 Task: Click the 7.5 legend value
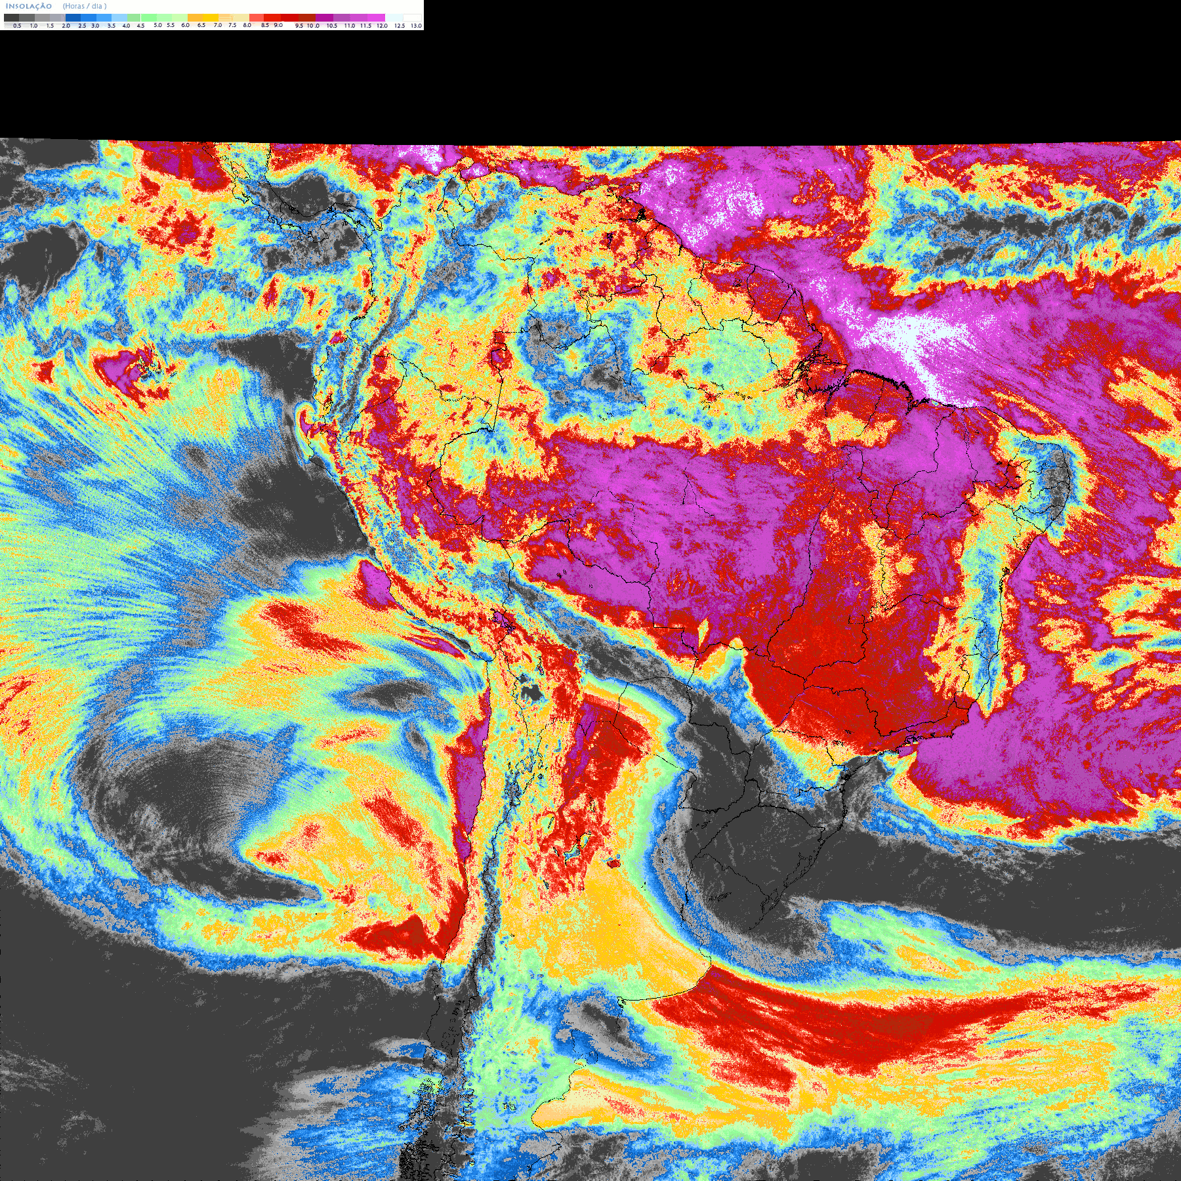[232, 26]
